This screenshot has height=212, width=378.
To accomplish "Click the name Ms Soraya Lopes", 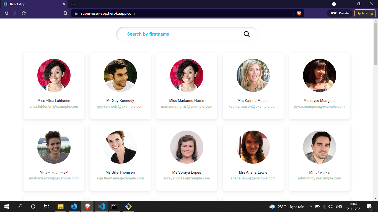I will (187, 173).
